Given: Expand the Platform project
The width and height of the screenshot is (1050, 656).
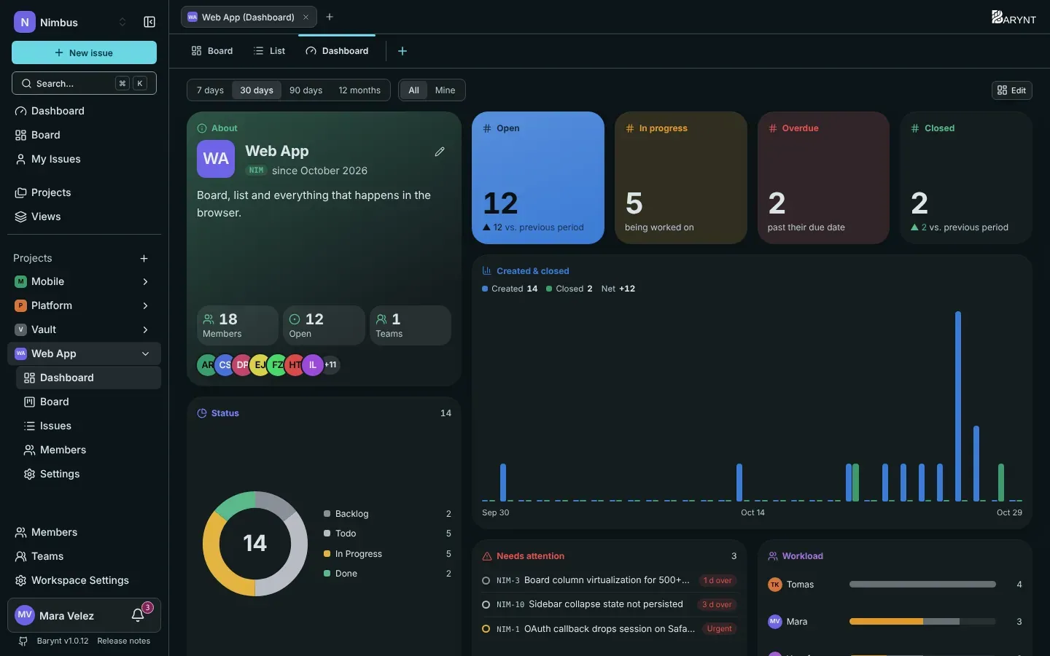Looking at the screenshot, I should click(x=145, y=305).
